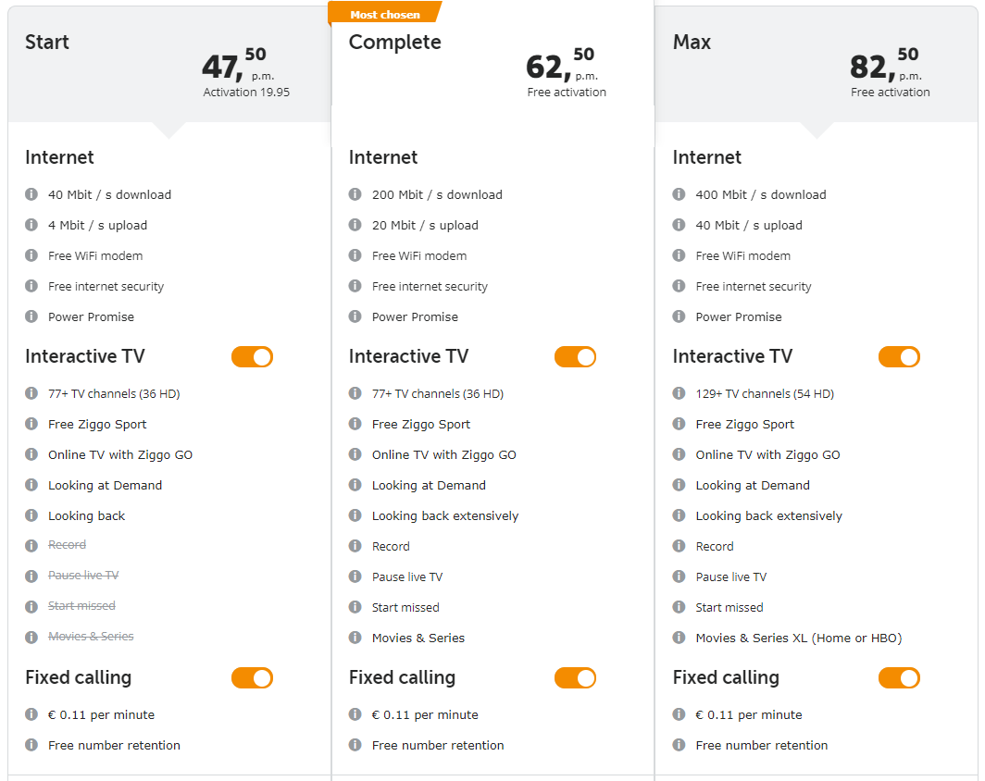Toggle Interactive TV in the Start plan
The height and width of the screenshot is (781, 985).
252,357
